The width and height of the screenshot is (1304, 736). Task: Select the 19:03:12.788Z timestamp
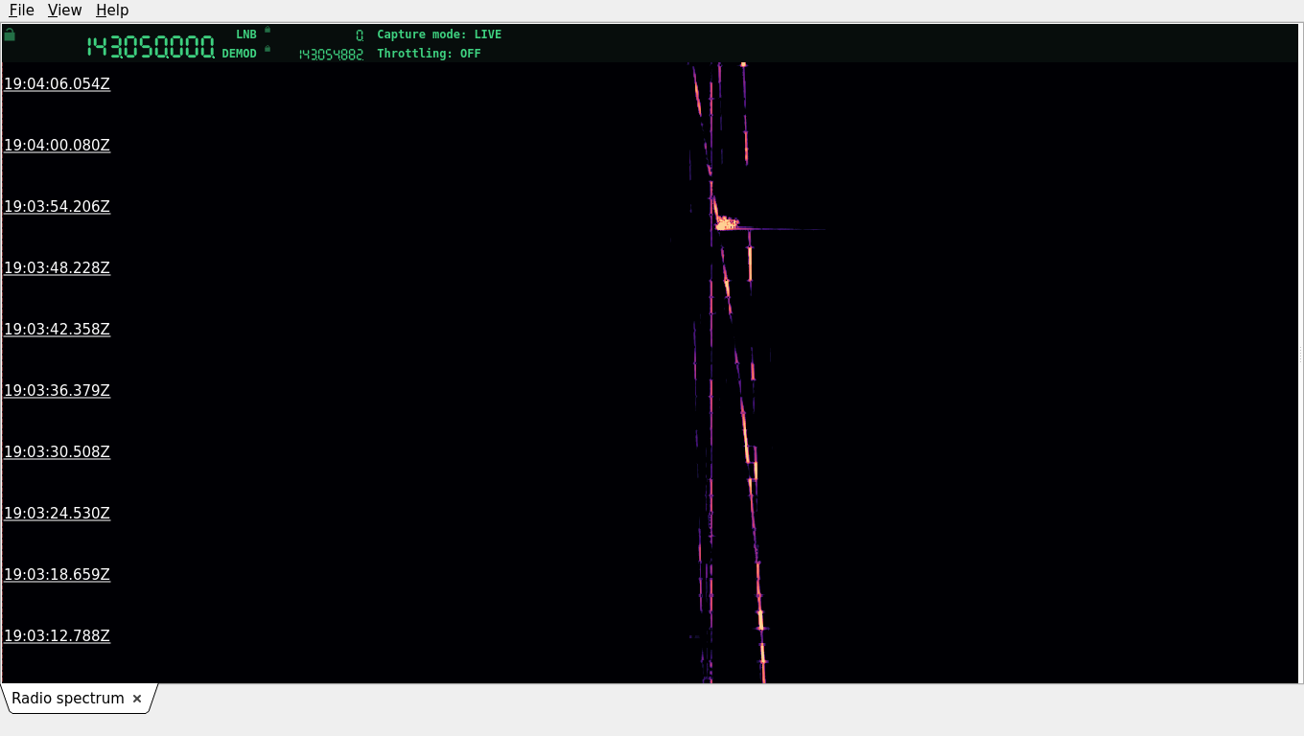pyautogui.click(x=58, y=636)
